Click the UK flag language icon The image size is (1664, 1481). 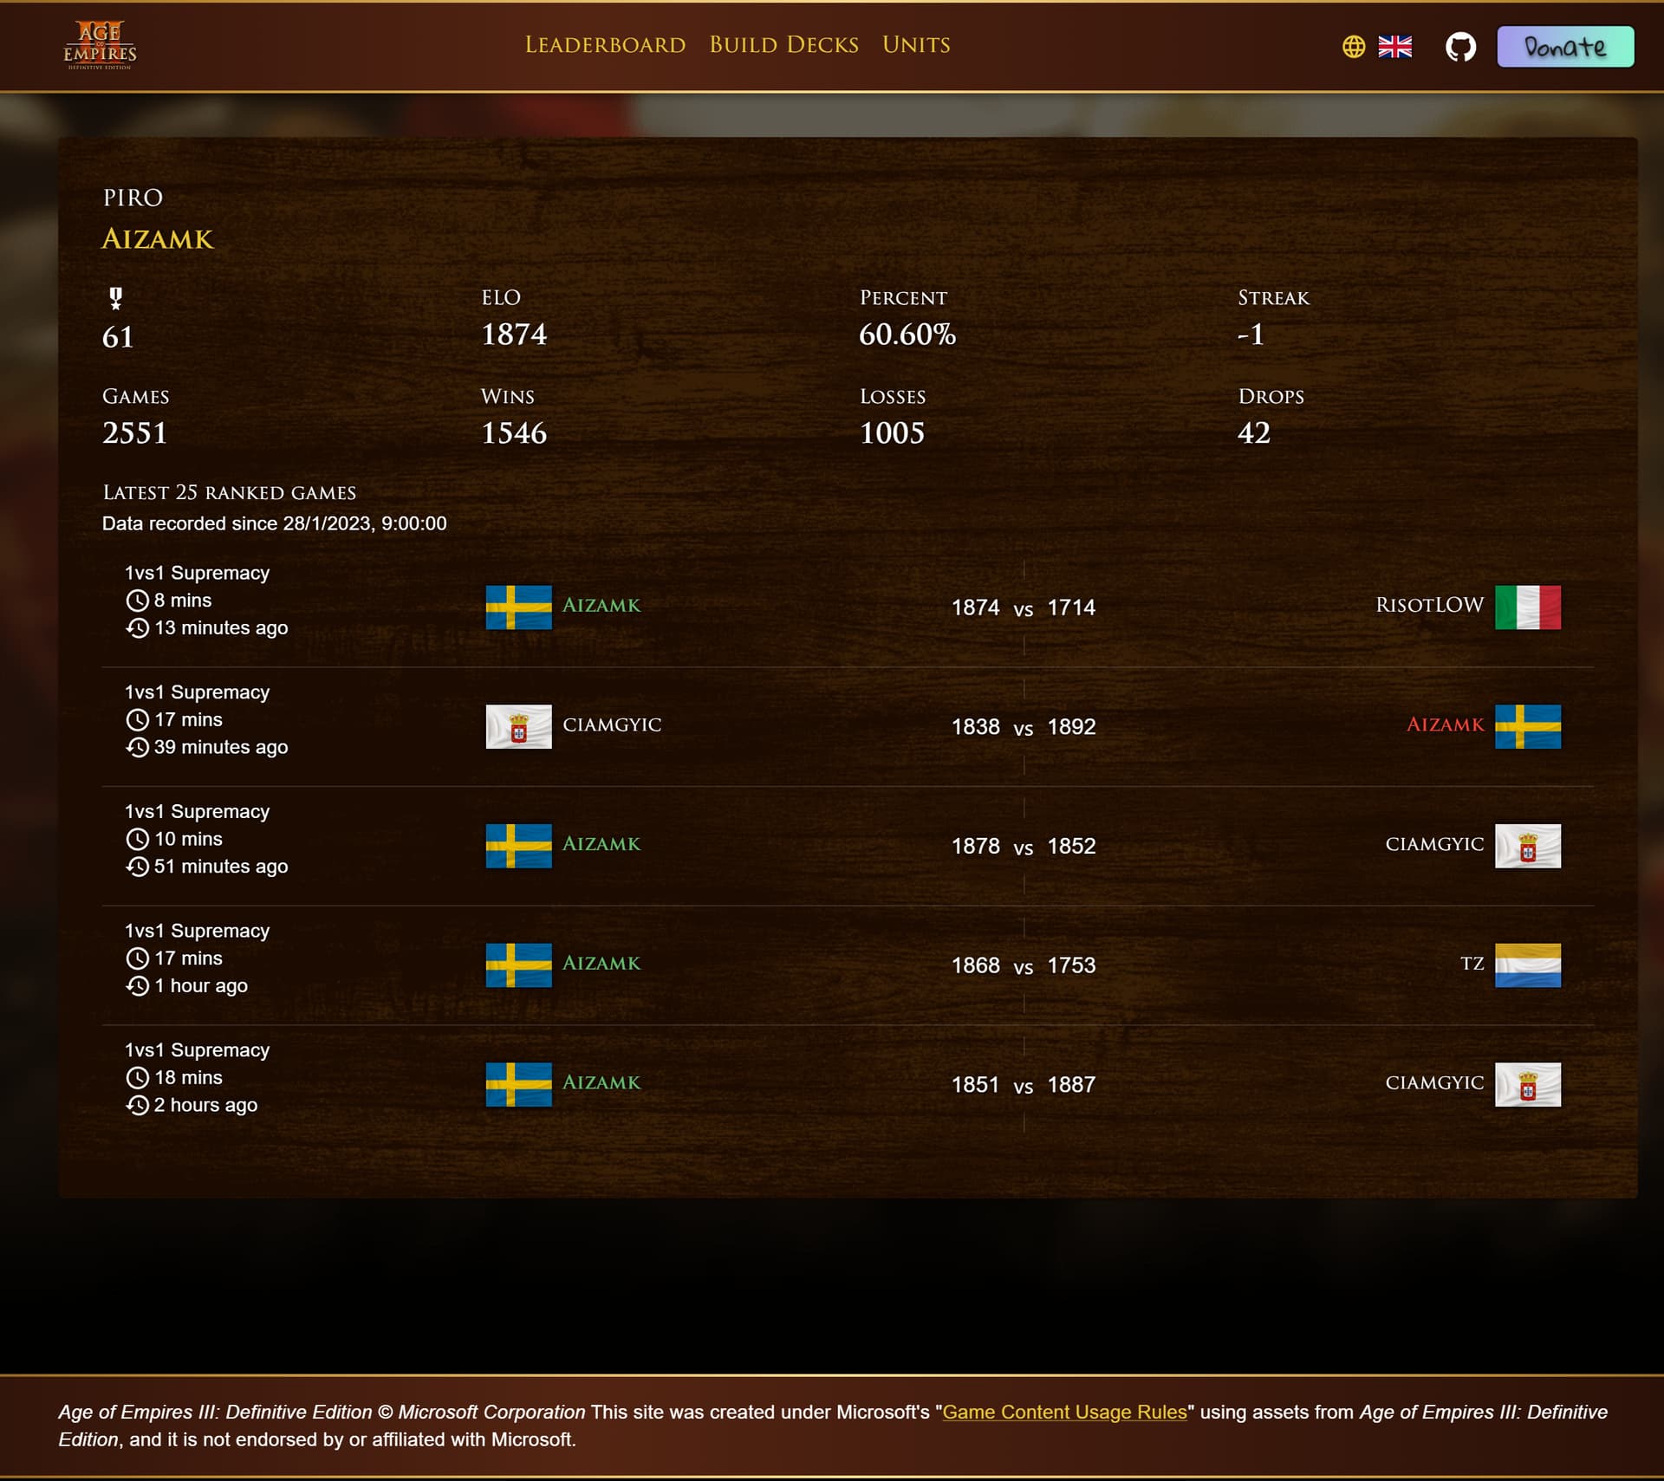pyautogui.click(x=1395, y=48)
